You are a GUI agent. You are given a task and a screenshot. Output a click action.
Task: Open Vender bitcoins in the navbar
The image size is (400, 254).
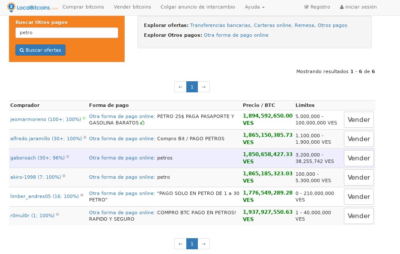132,7
